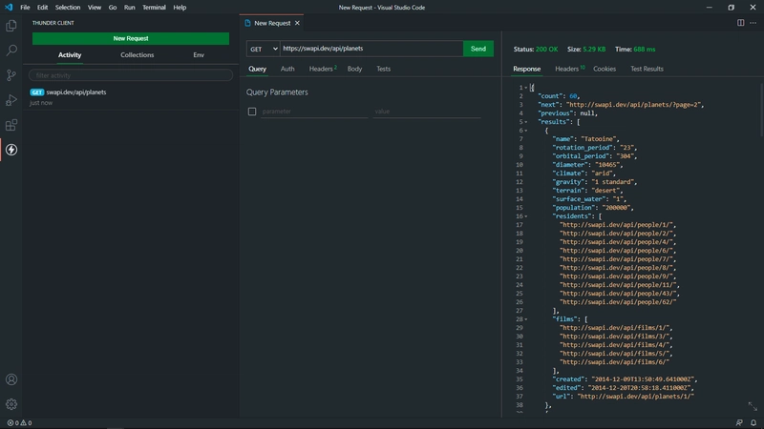Viewport: 764px width, 429px height.
Task: Click the people/62 resident URL
Action: pos(618,302)
